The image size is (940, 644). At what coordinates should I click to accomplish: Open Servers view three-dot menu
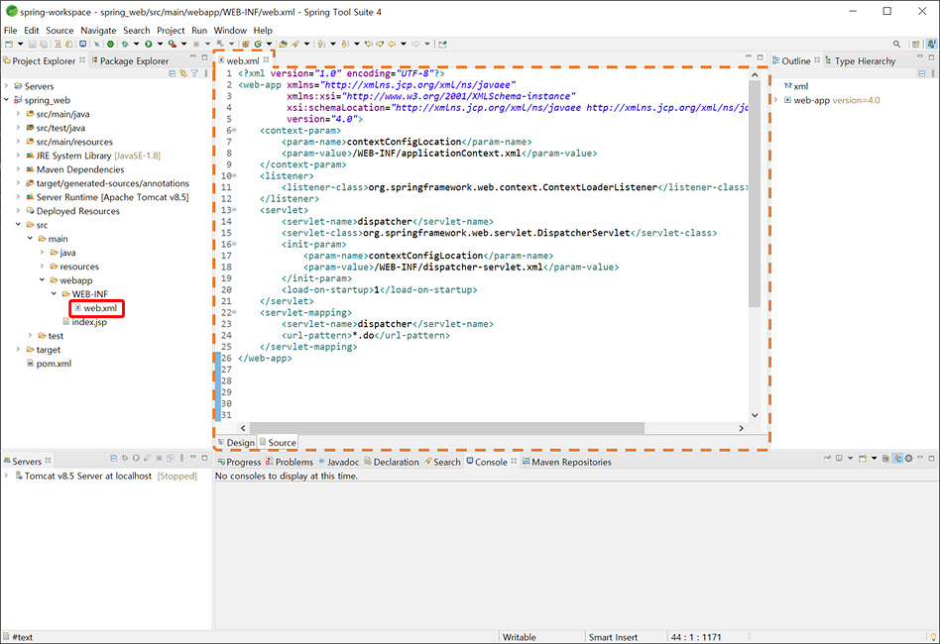(181, 458)
